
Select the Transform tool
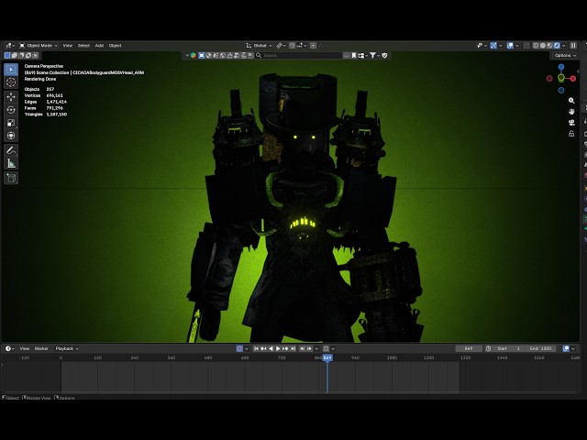click(11, 136)
